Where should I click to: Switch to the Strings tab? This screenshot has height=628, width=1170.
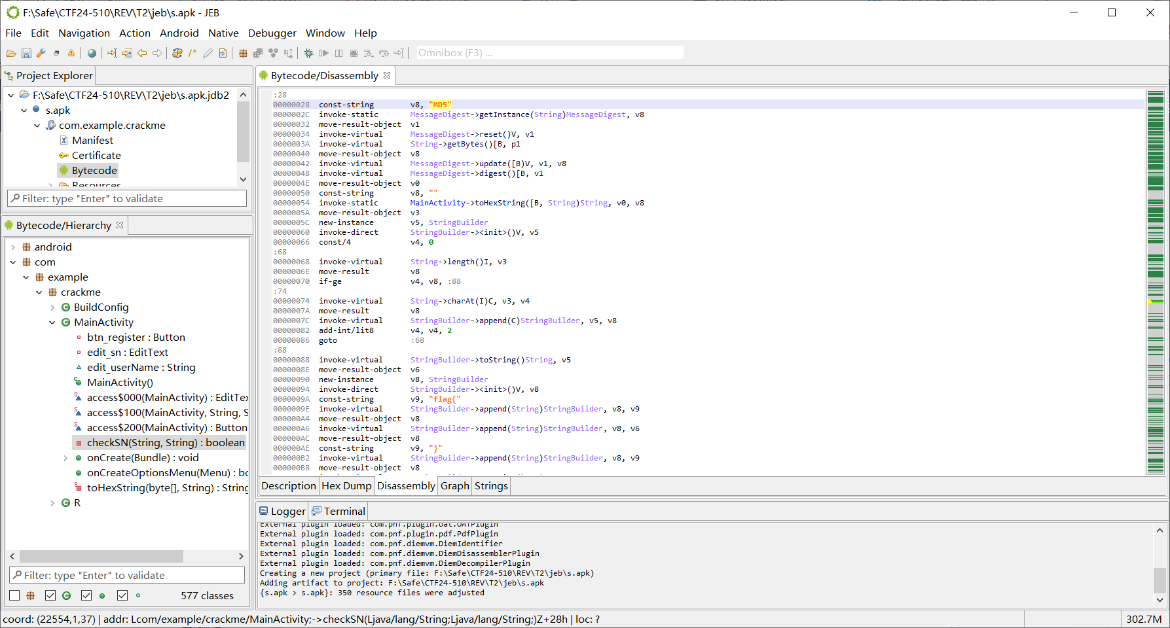pos(491,485)
